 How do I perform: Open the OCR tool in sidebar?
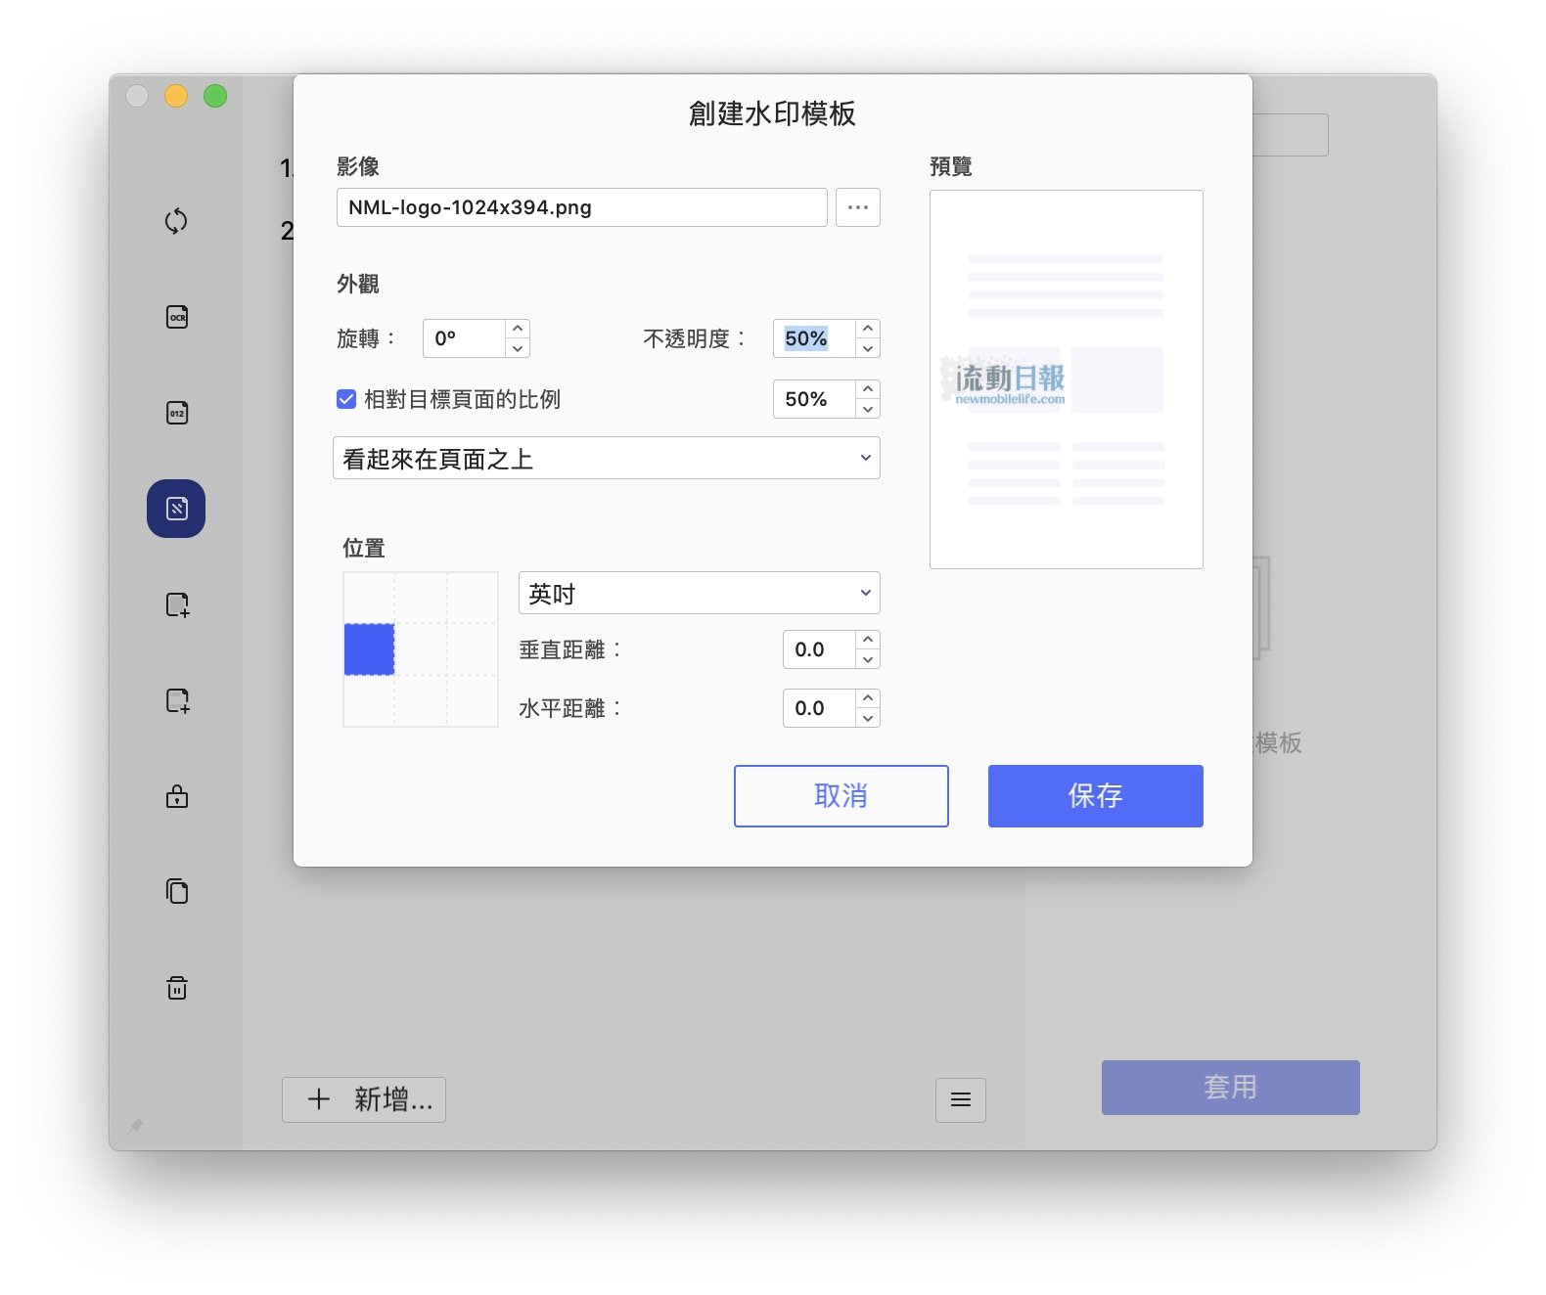177,317
